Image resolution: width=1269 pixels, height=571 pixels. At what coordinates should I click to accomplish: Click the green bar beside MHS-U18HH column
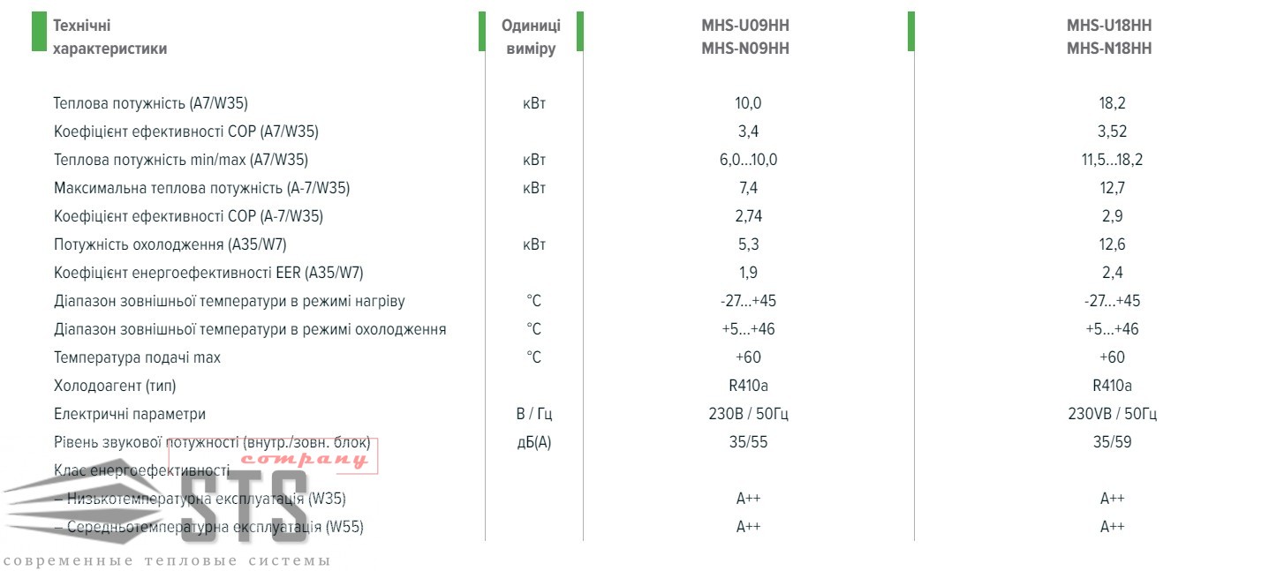pos(910,31)
